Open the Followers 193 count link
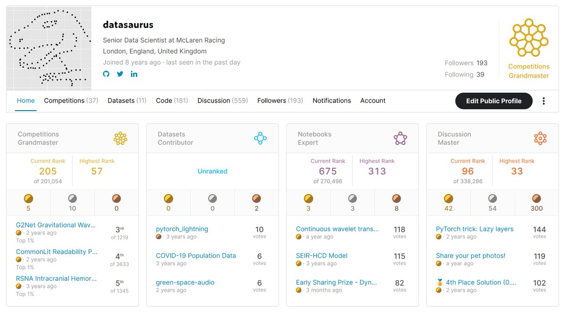 coord(466,63)
